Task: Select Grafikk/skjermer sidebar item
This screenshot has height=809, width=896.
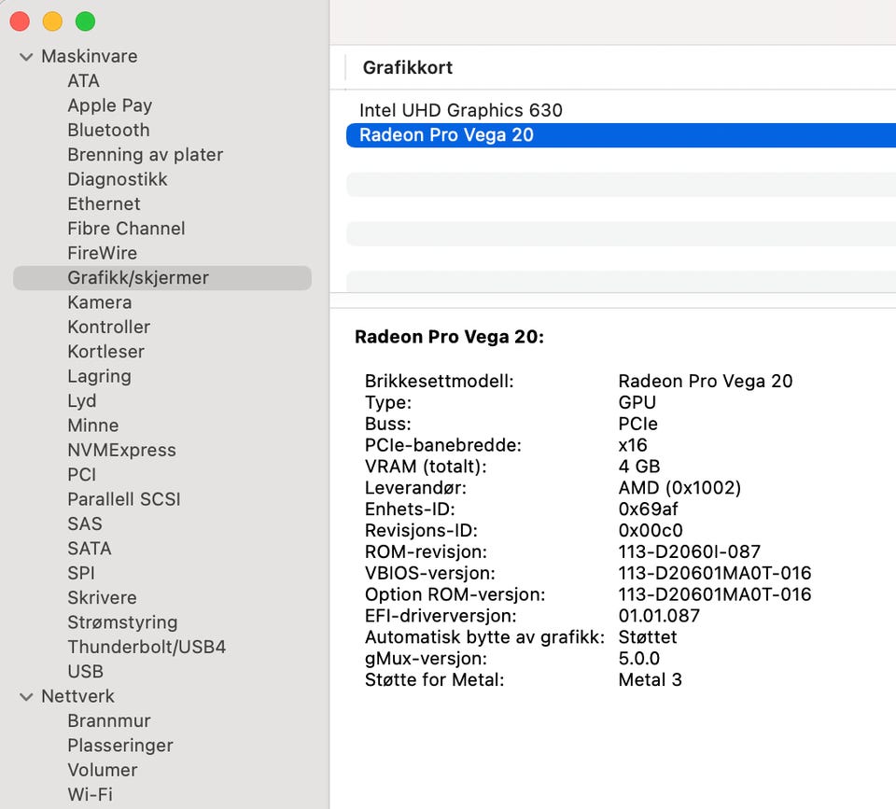Action: (x=162, y=278)
